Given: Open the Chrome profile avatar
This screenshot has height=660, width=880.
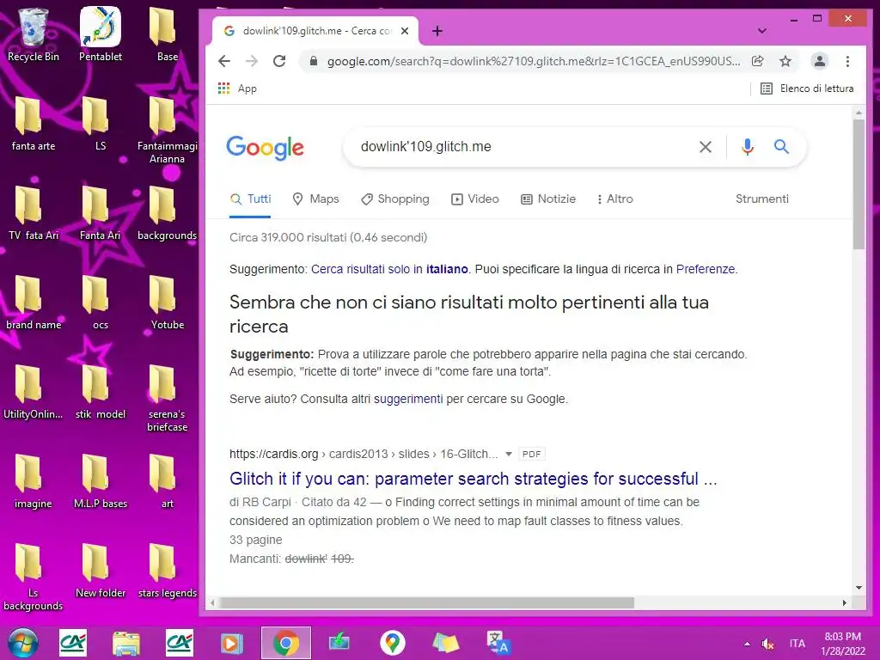Looking at the screenshot, I should [x=819, y=61].
